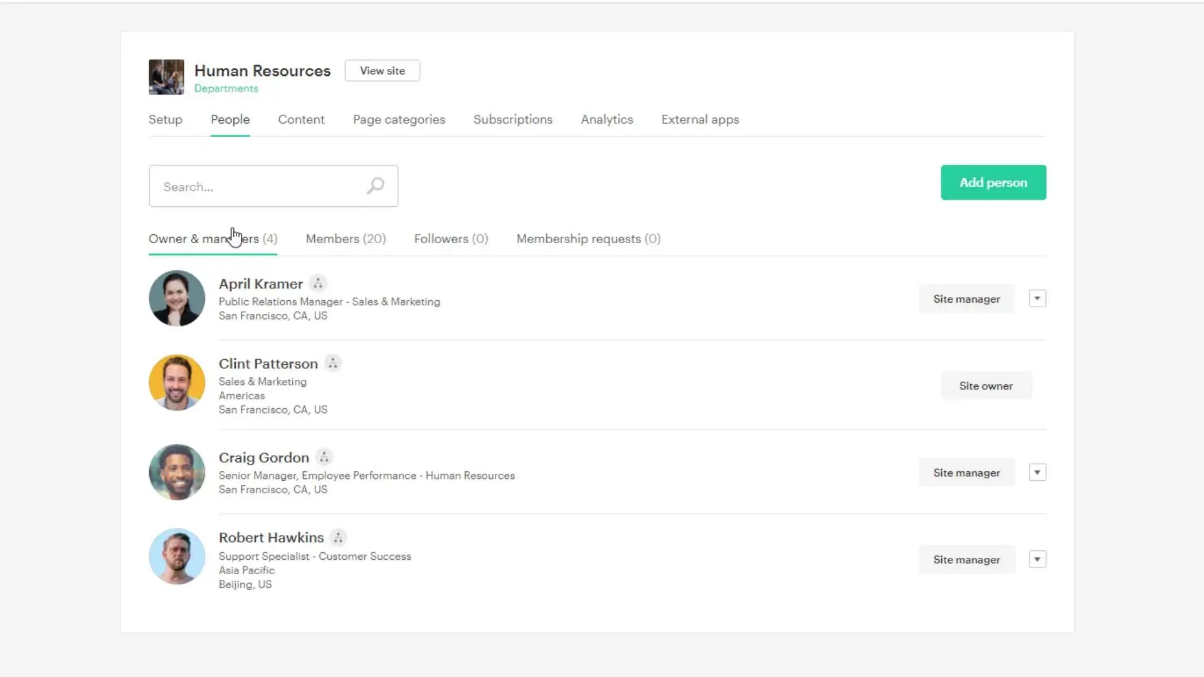Click 'Asia Pacific' region text
The width and height of the screenshot is (1204, 677).
246,570
